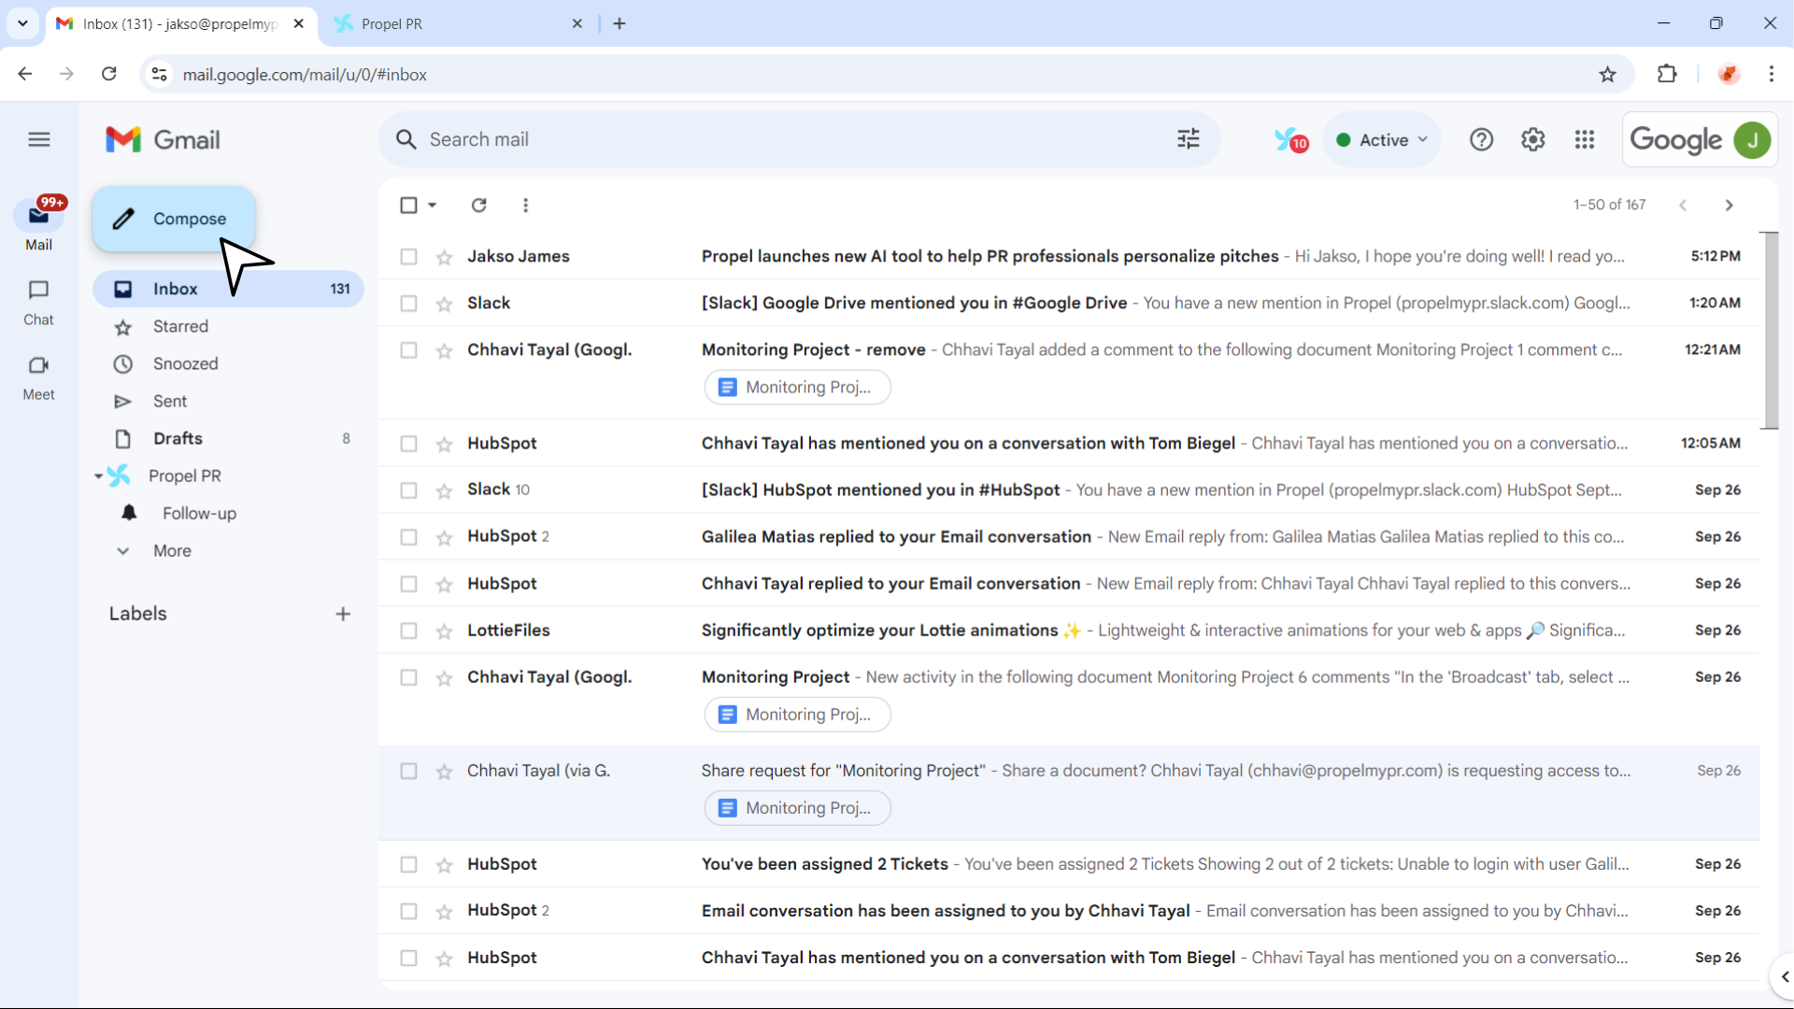
Task: Star the Share request email
Action: tap(444, 771)
